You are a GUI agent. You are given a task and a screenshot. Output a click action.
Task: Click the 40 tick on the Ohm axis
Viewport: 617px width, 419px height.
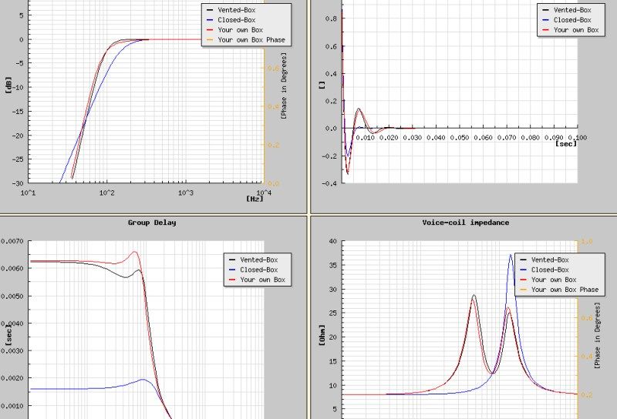[333, 241]
